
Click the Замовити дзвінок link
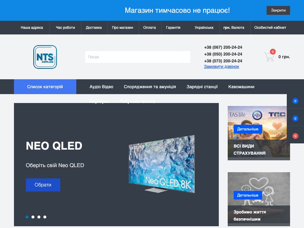[x=221, y=66]
